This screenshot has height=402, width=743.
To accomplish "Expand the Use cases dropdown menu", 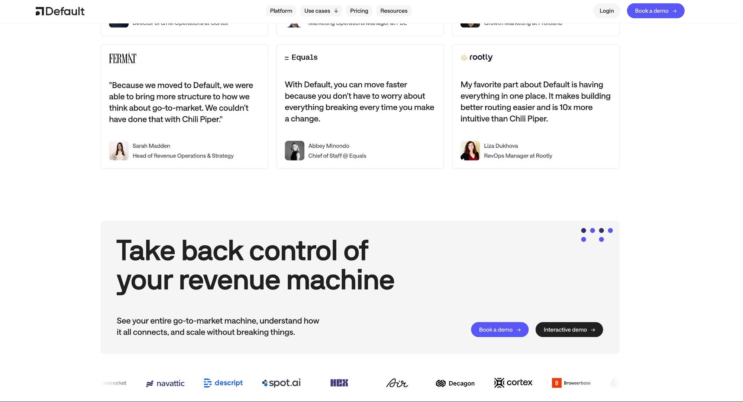I will pyautogui.click(x=321, y=11).
